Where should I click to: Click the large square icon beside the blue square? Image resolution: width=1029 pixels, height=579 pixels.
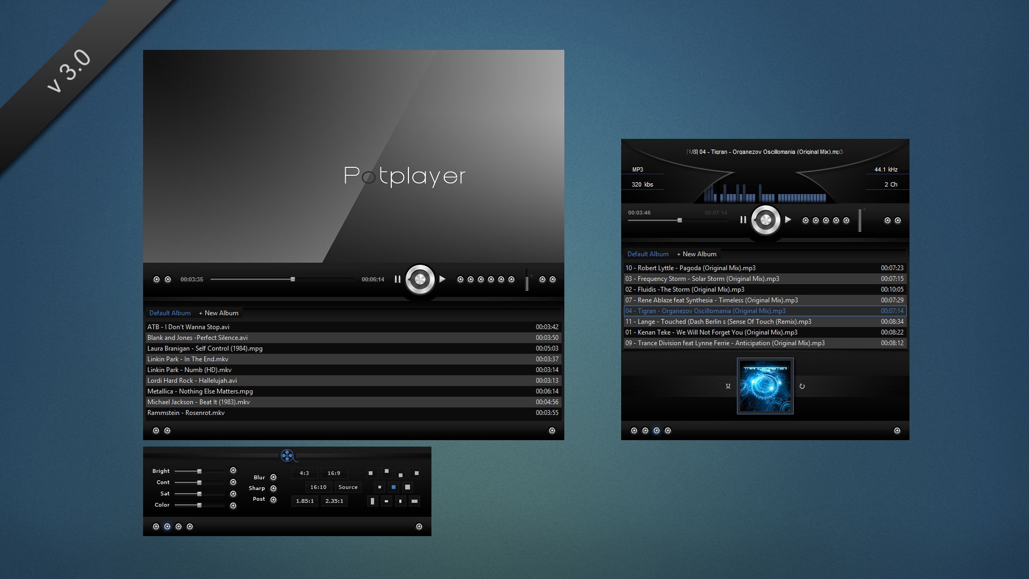pos(407,487)
